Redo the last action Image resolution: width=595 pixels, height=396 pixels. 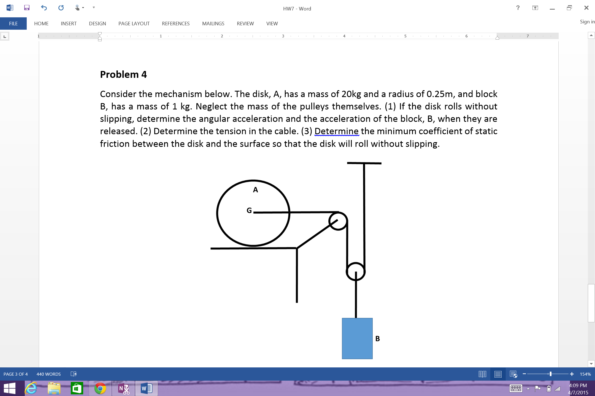pos(61,8)
